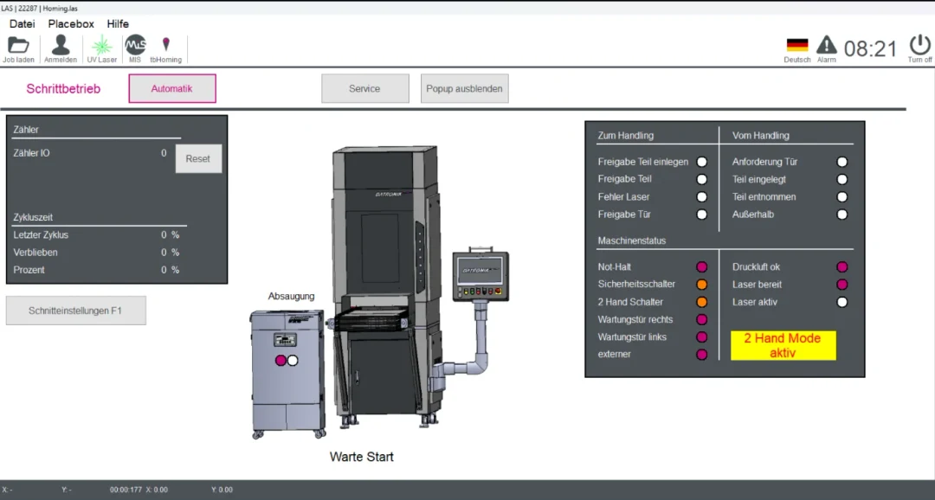Click the tbHoming pin icon
Screen dimensions: 935x500
[165, 45]
